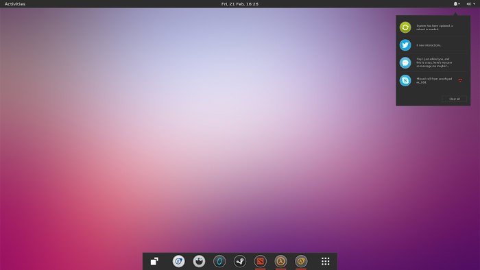Open the Skype missed call notification
This screenshot has height=270, width=480.
tap(433, 80)
